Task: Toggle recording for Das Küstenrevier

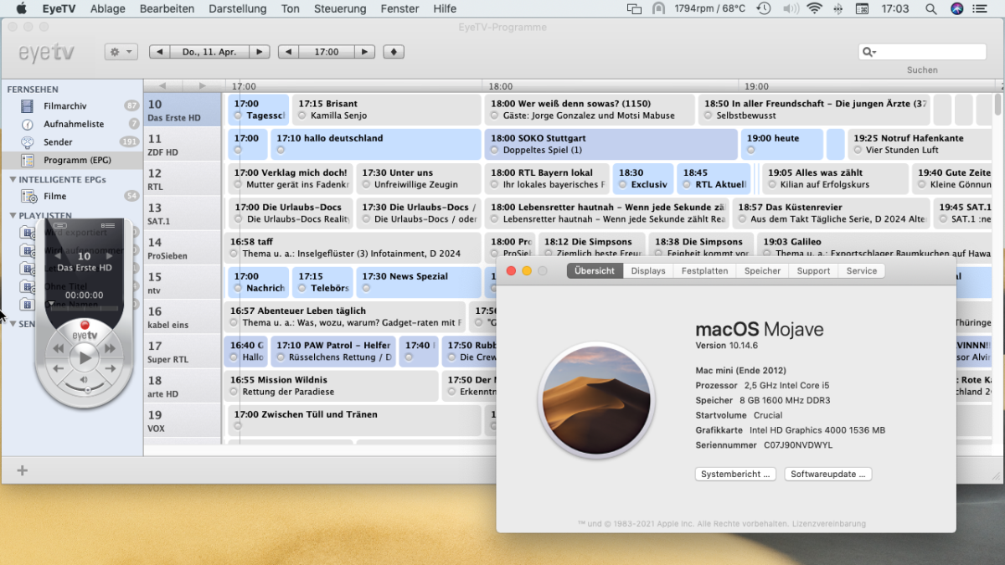Action: [x=742, y=219]
